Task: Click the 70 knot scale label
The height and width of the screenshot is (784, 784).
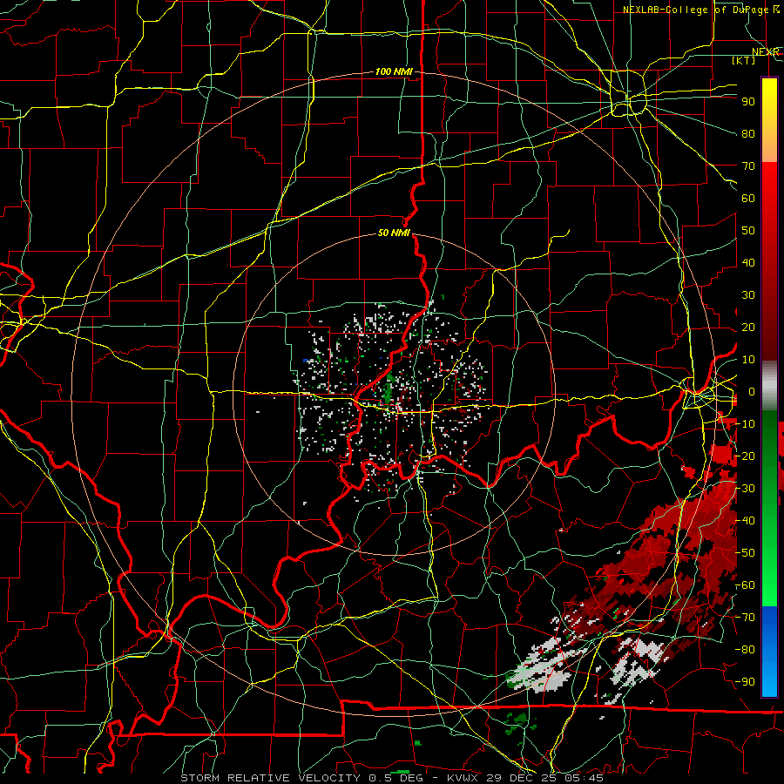Action: click(748, 166)
